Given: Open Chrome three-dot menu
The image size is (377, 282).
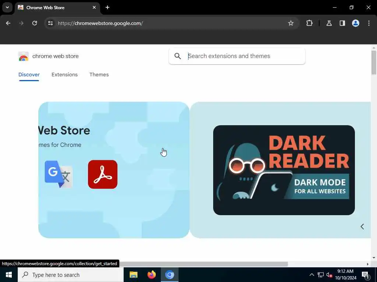Looking at the screenshot, I should [369, 23].
